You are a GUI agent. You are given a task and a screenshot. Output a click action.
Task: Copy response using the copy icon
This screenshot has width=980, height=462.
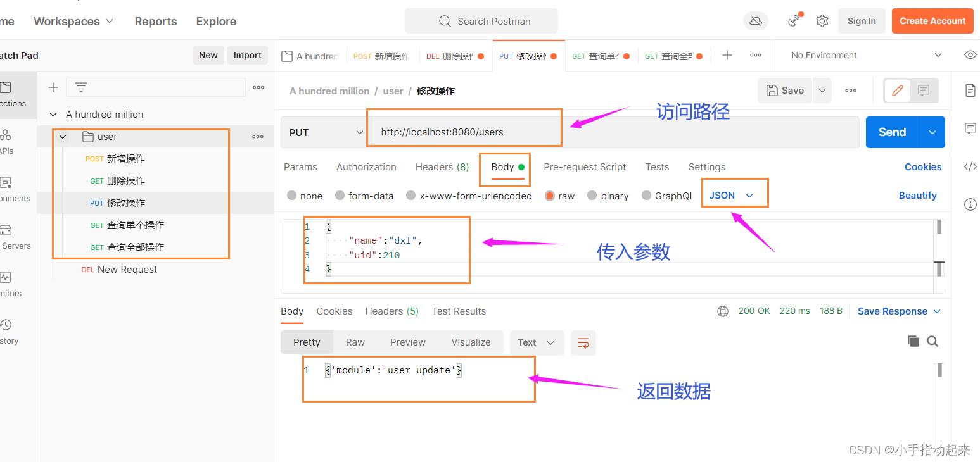click(913, 341)
